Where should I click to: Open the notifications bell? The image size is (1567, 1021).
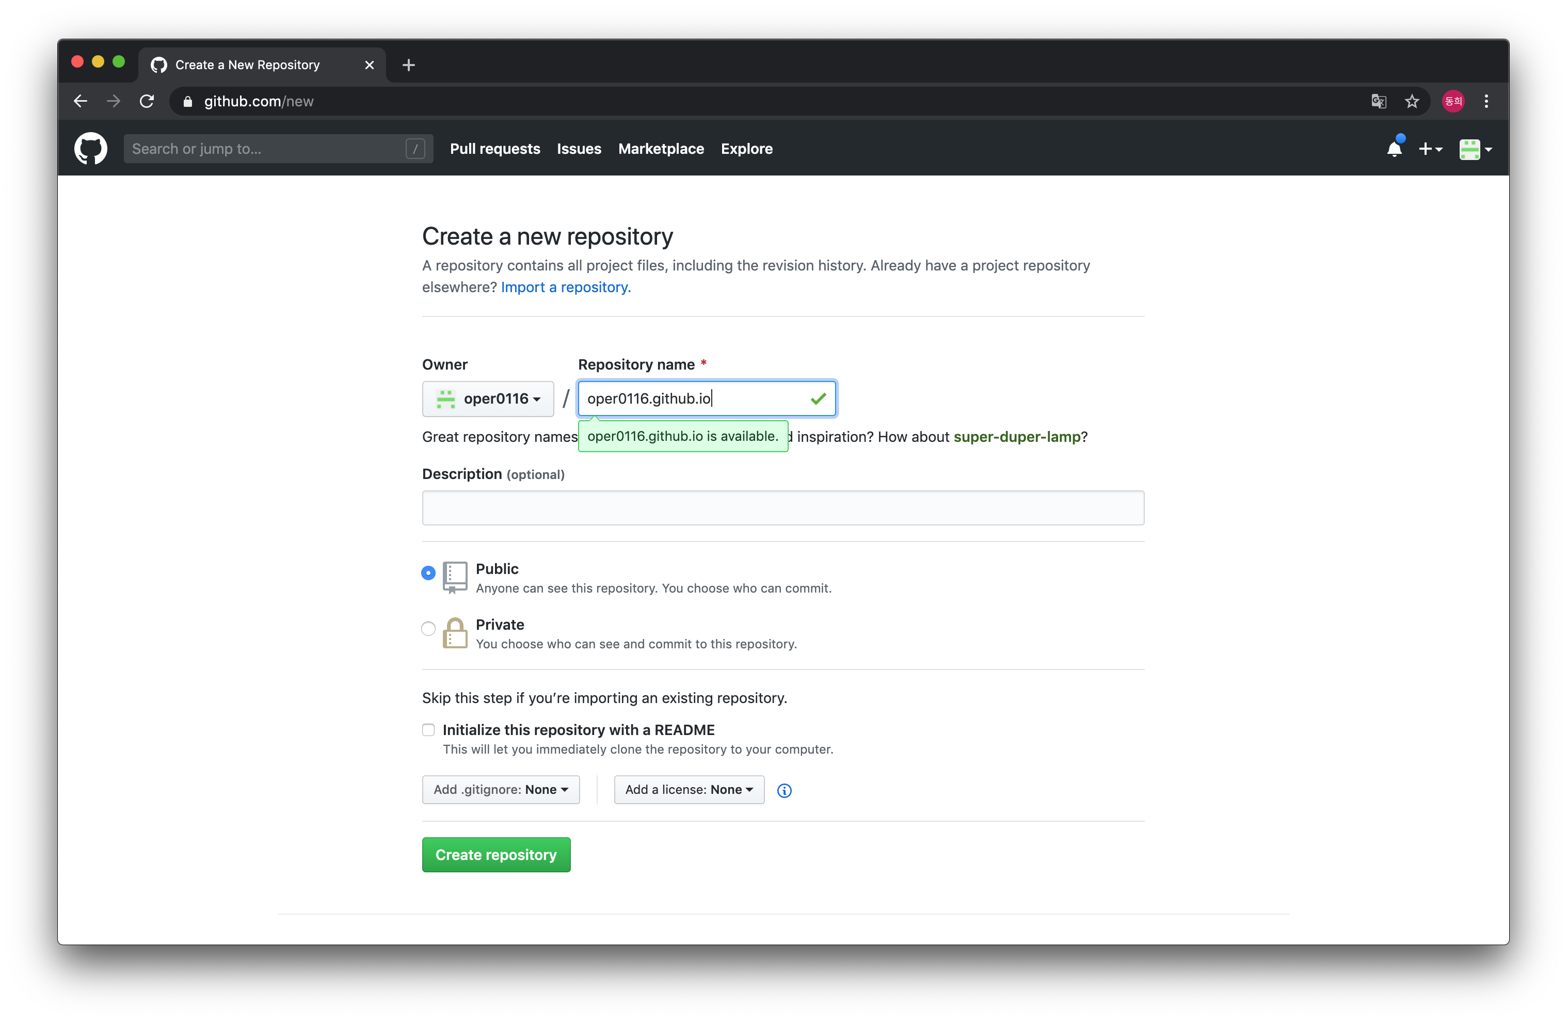pos(1395,148)
